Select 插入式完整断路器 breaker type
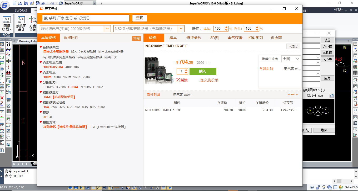Image resolution: width=358 pixels, height=191 pixels. pyautogui.click(x=83, y=52)
